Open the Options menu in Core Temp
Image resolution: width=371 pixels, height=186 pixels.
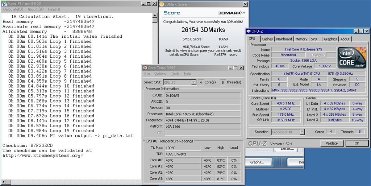click(x=160, y=74)
